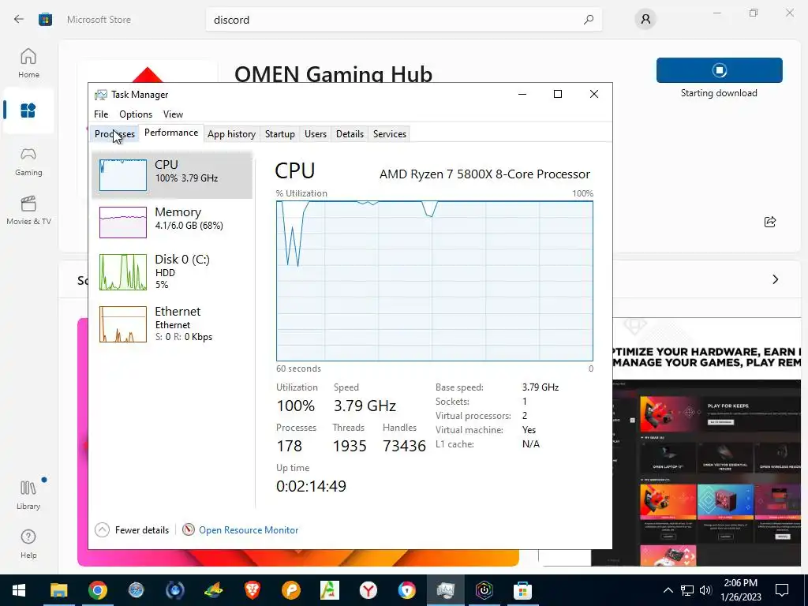Click the AMD Ryzen 7 5800X processor name

(x=485, y=174)
